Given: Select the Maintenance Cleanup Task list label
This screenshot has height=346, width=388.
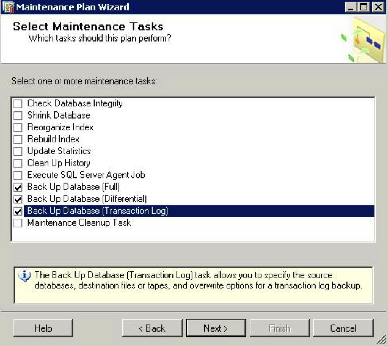Looking at the screenshot, I should [79, 223].
